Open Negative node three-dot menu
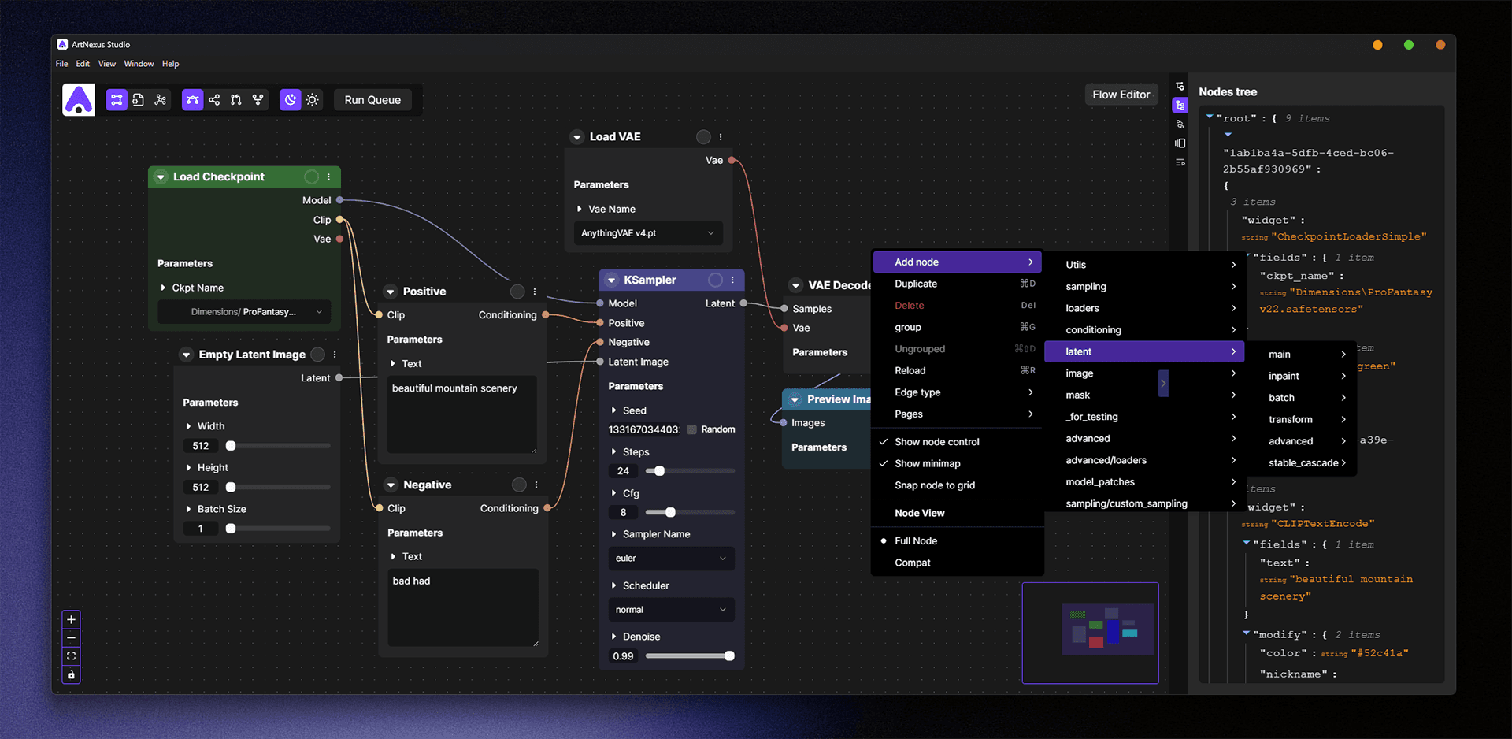This screenshot has width=1512, height=739. [x=536, y=485]
